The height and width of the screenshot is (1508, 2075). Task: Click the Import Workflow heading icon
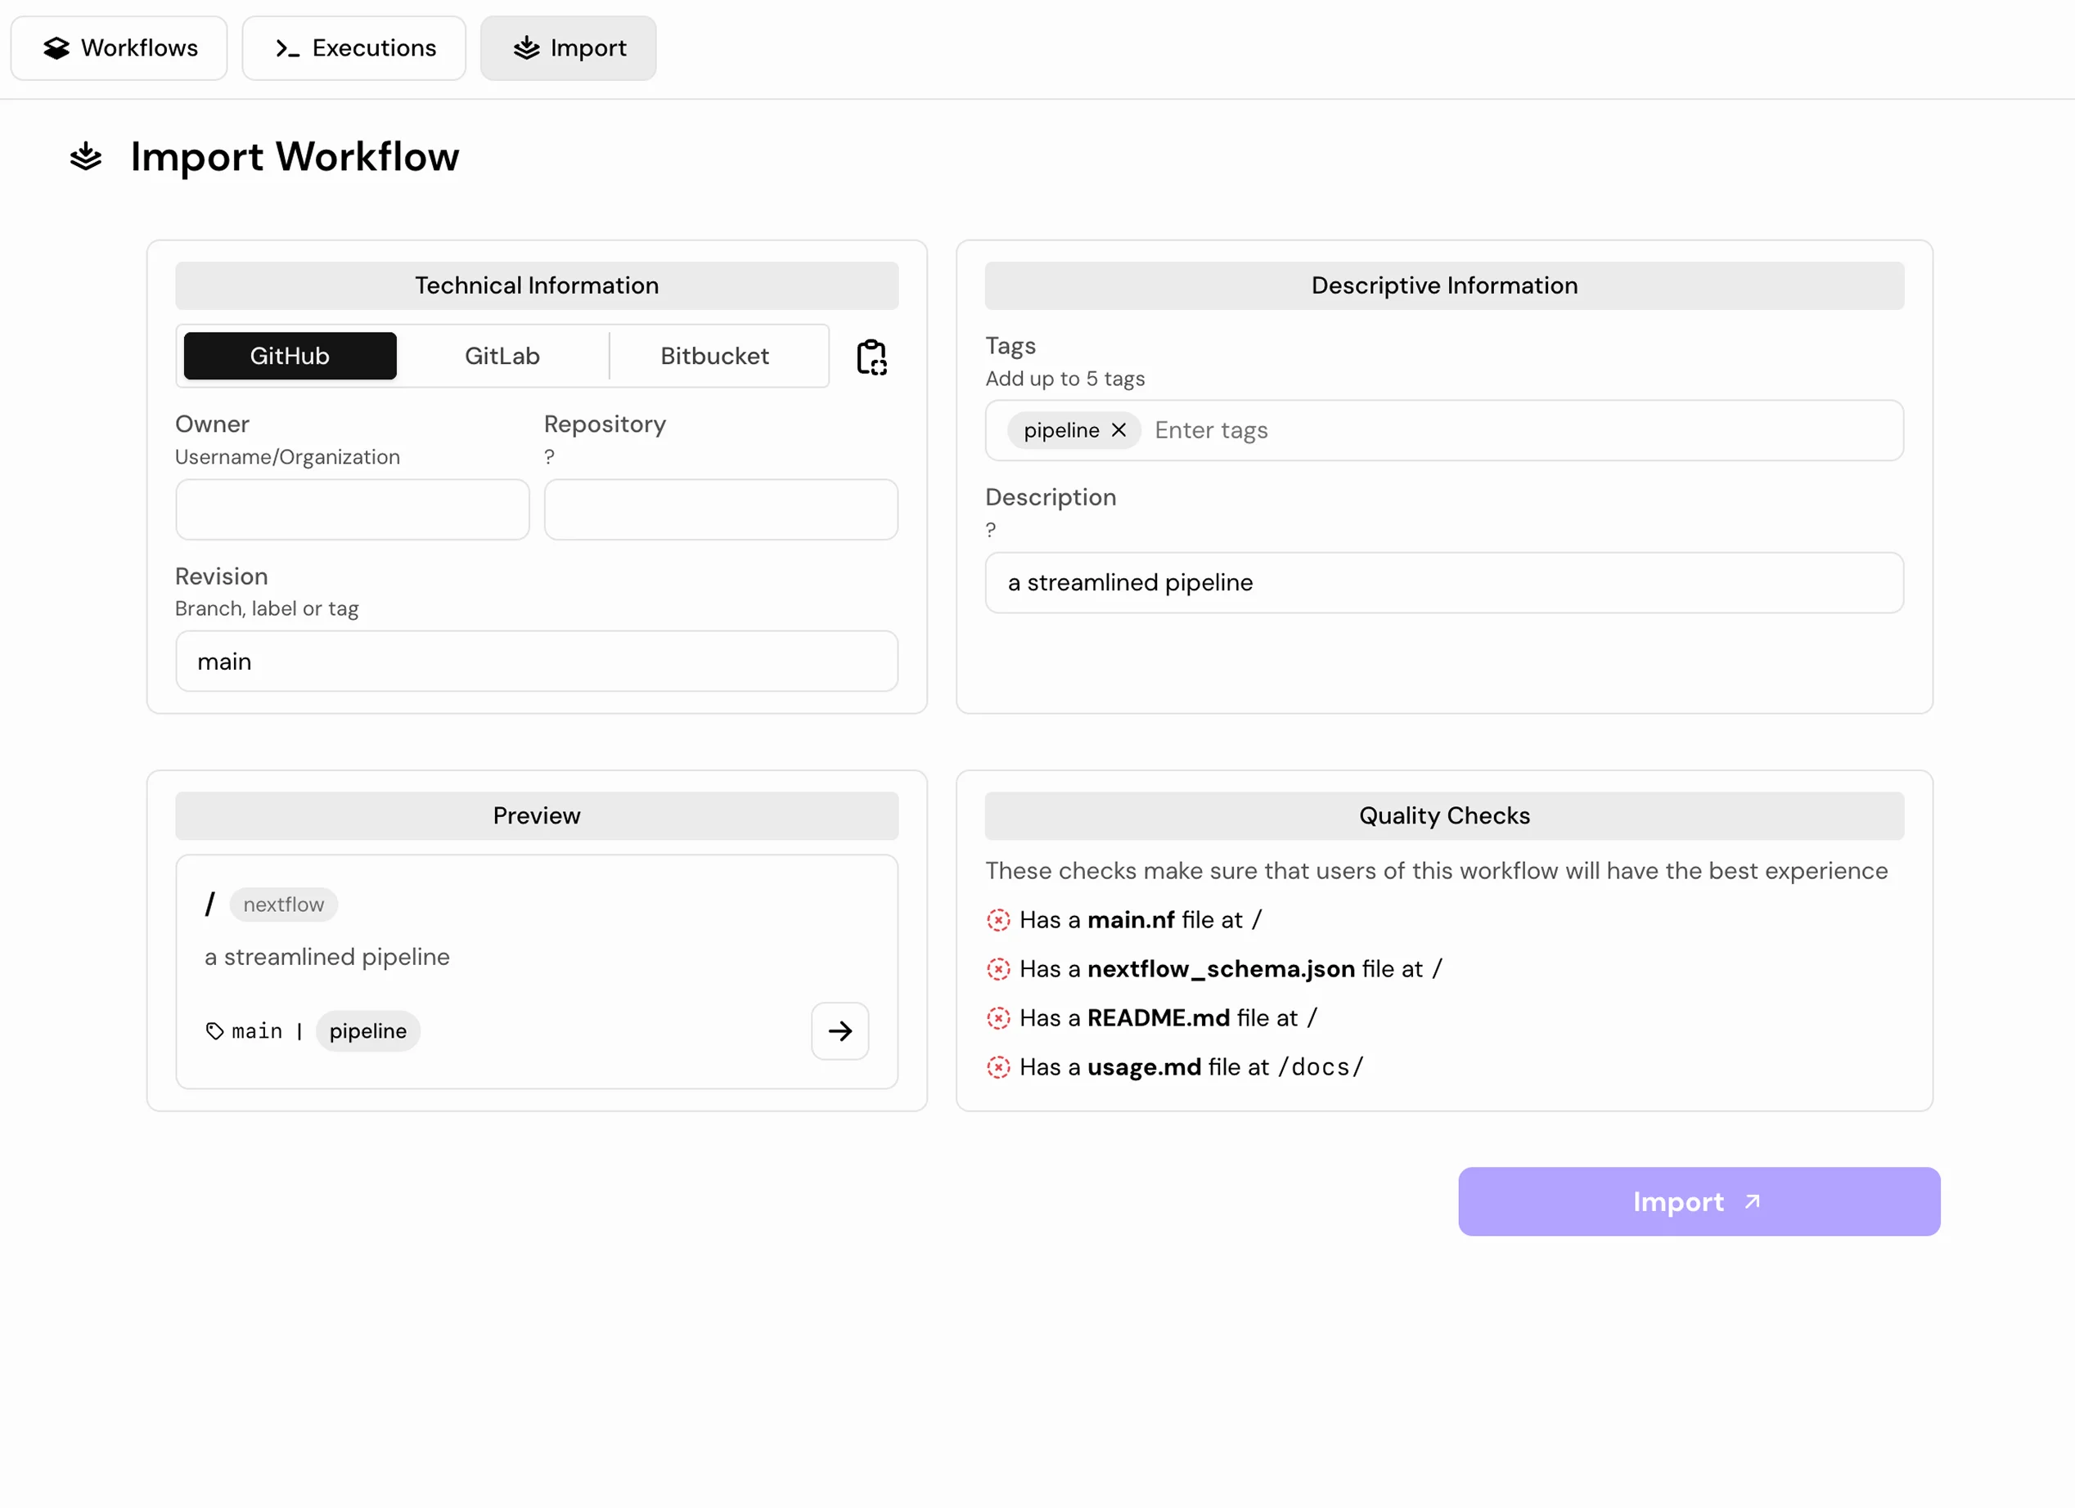[86, 156]
